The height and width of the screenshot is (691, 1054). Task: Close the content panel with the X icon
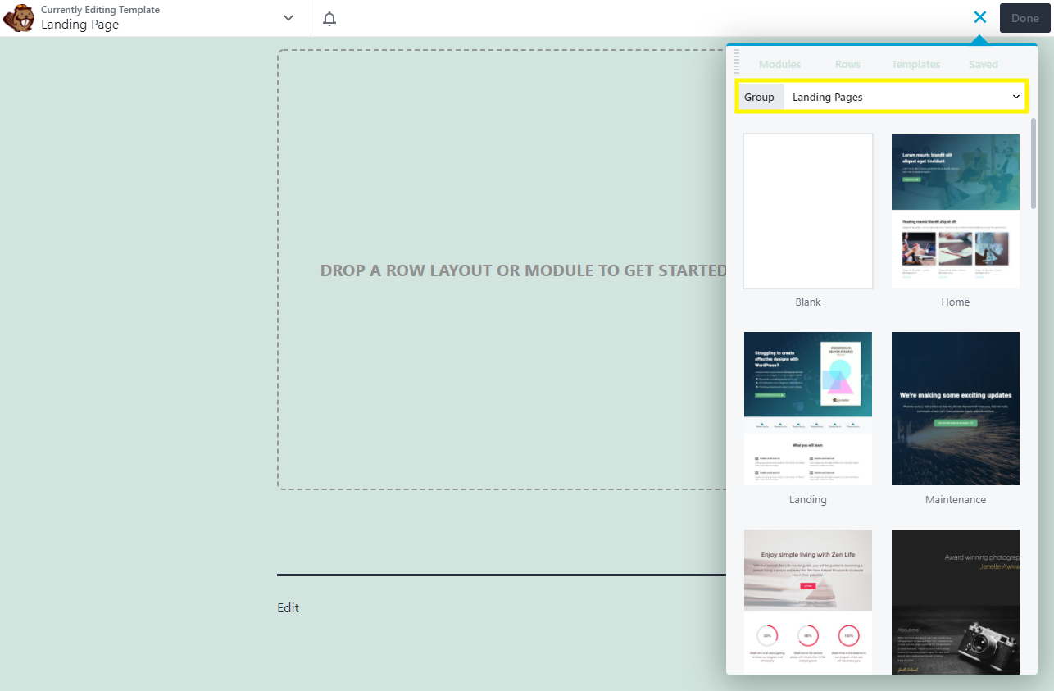coord(979,16)
